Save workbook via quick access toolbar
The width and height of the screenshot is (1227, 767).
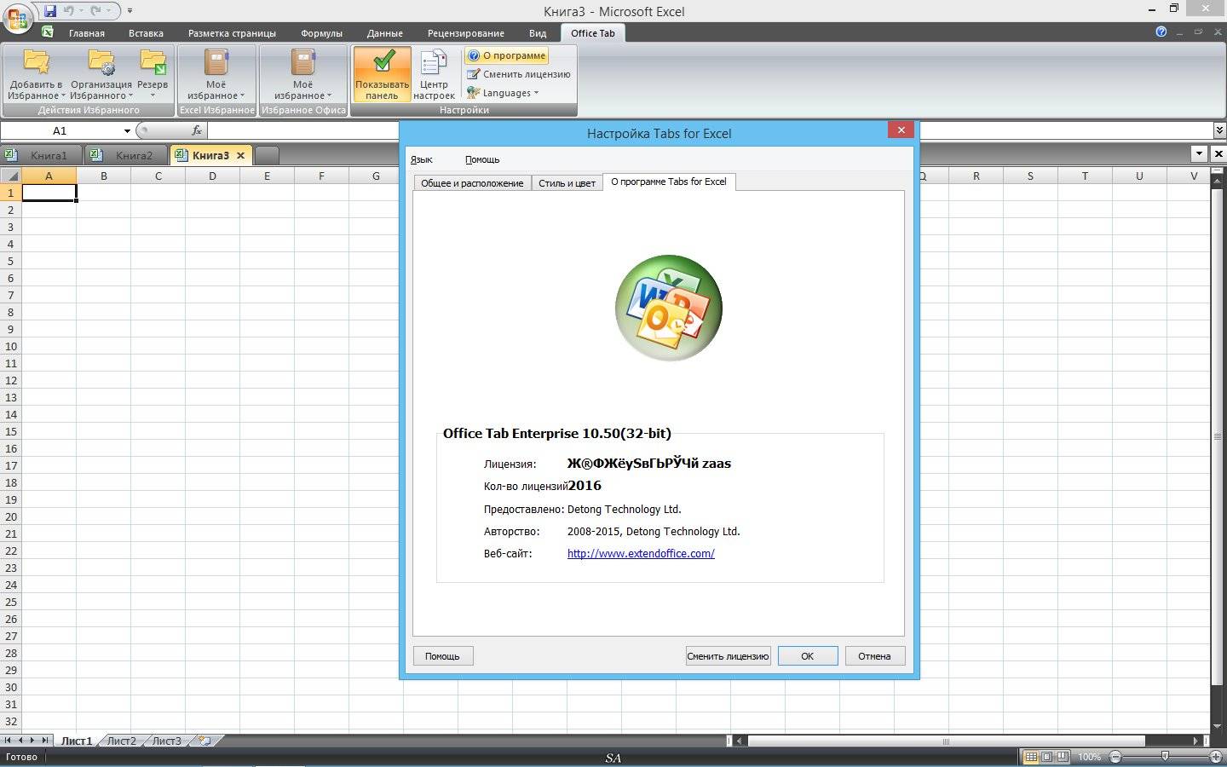[49, 11]
